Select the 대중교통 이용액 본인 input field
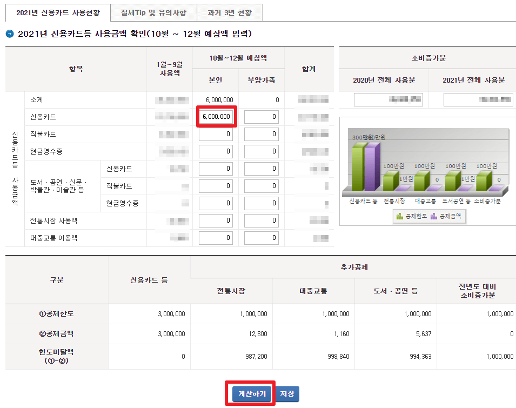This screenshot has width=516, height=408. point(216,238)
